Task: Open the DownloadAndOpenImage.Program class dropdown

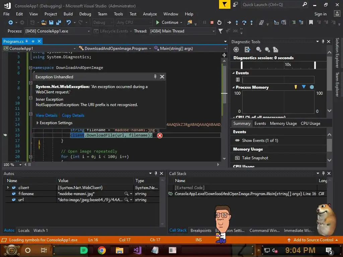Action: click(x=150, y=49)
